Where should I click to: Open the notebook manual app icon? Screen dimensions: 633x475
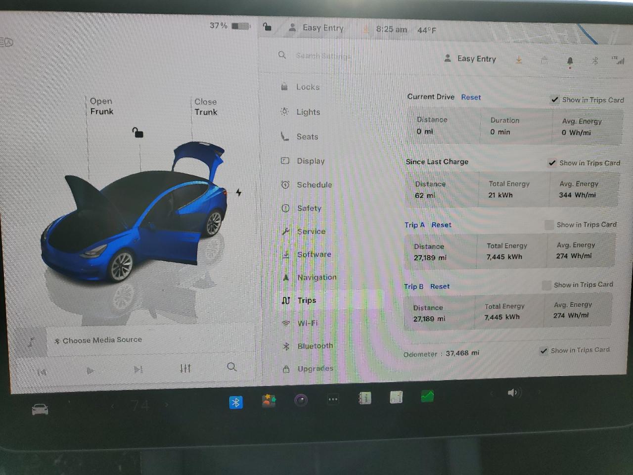(x=364, y=398)
